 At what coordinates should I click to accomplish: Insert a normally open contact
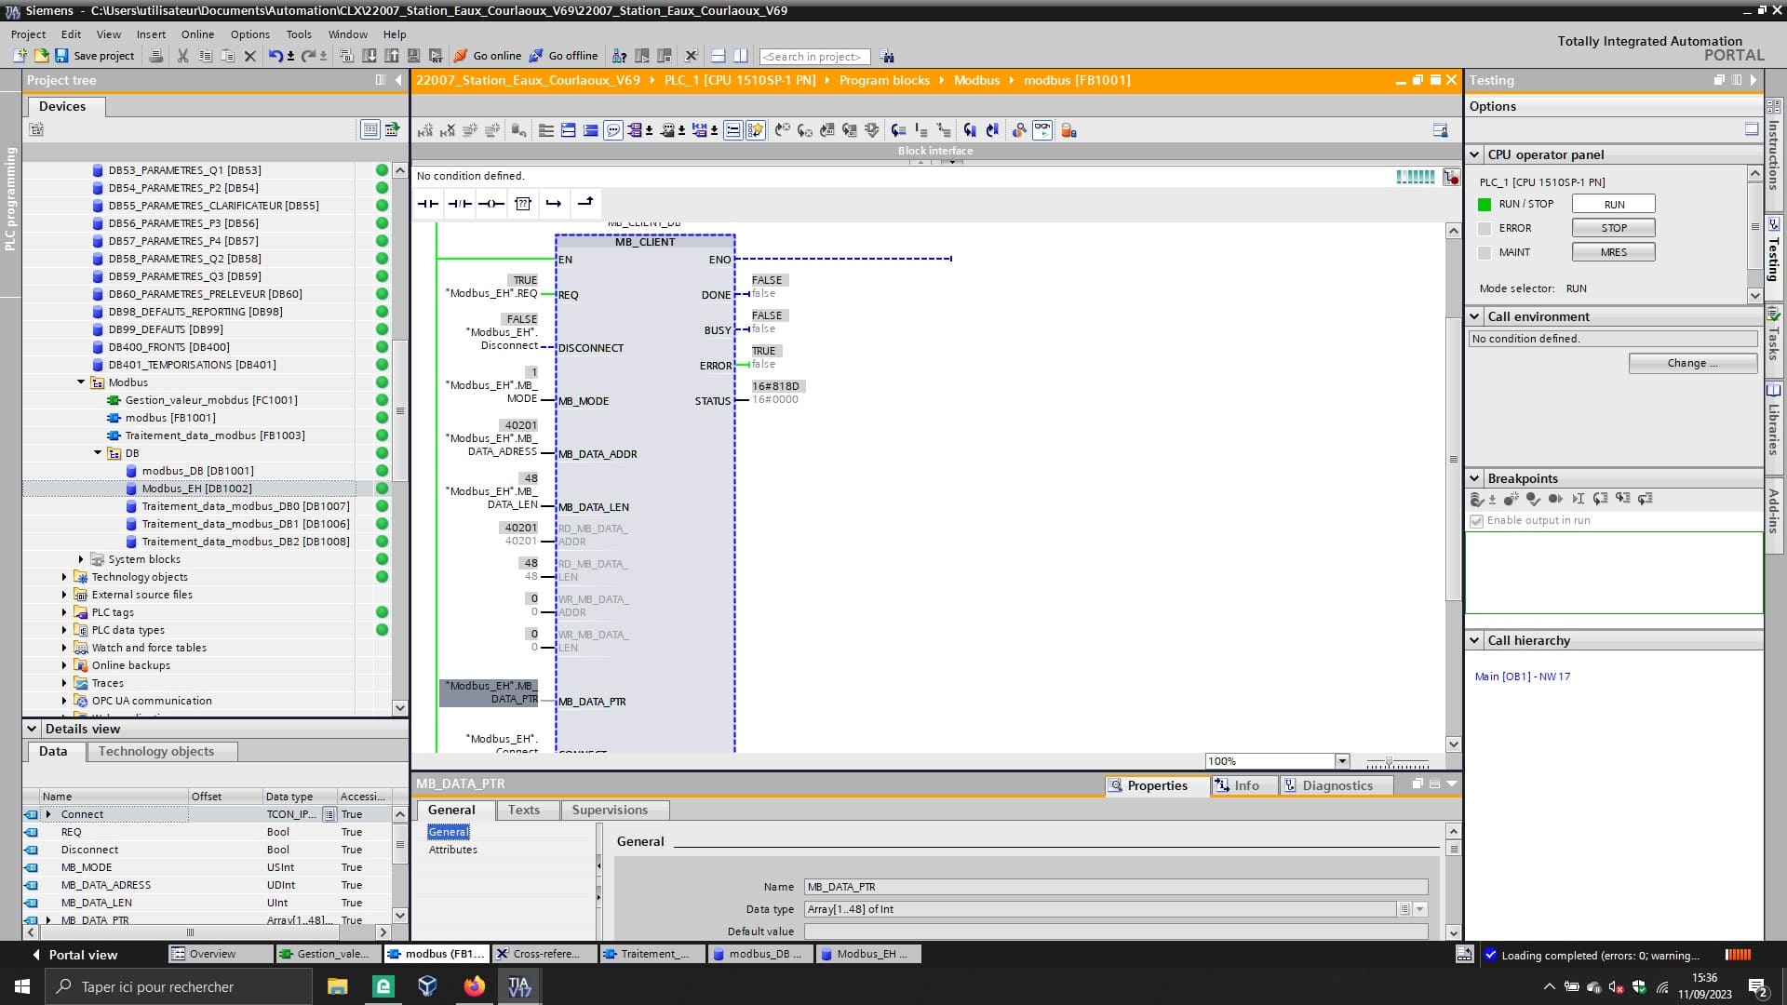(x=428, y=204)
